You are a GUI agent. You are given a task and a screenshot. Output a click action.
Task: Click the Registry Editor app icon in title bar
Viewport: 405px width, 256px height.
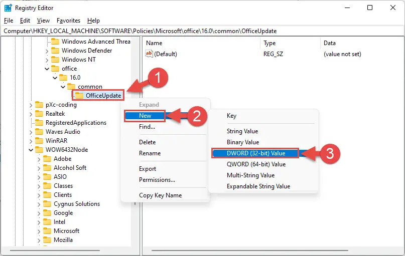point(8,8)
